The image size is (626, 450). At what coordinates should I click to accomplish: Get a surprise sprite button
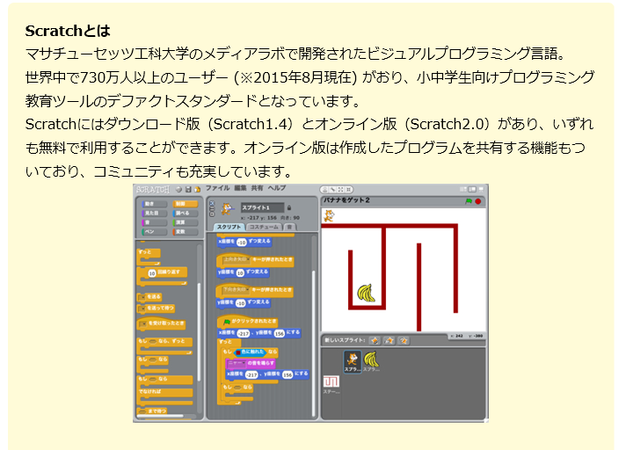[404, 340]
